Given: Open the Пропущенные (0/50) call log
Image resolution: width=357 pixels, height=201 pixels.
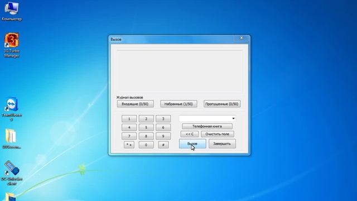Looking at the screenshot, I should coord(222,104).
